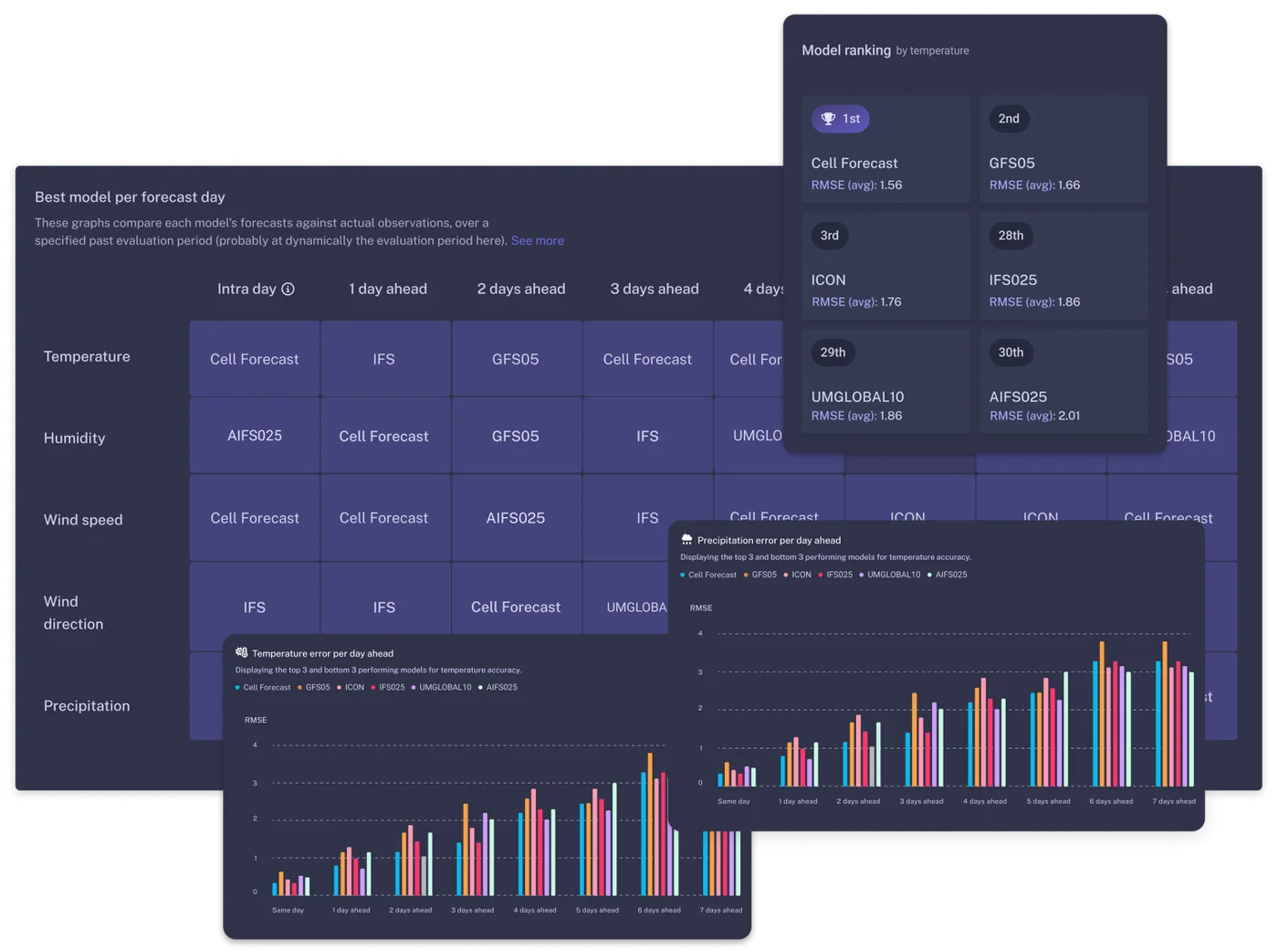The image size is (1278, 951).
Task: Click Wind direction 2 days ahead Cell Forecast cell
Action: 516,607
